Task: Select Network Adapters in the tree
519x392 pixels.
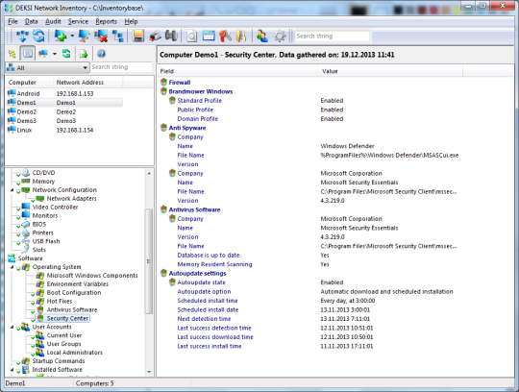Action: pyautogui.click(x=71, y=199)
